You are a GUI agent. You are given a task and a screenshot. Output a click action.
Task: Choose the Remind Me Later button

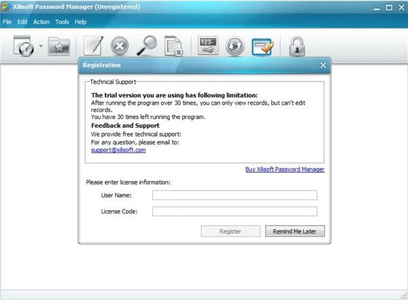coord(295,231)
